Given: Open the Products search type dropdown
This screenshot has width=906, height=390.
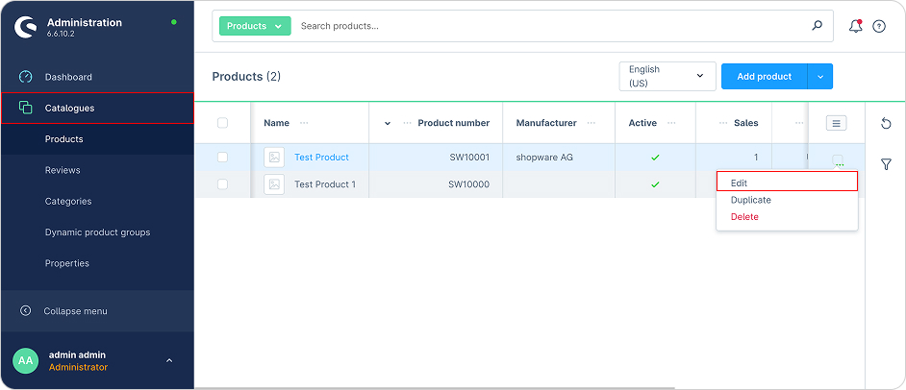Looking at the screenshot, I should [x=255, y=26].
